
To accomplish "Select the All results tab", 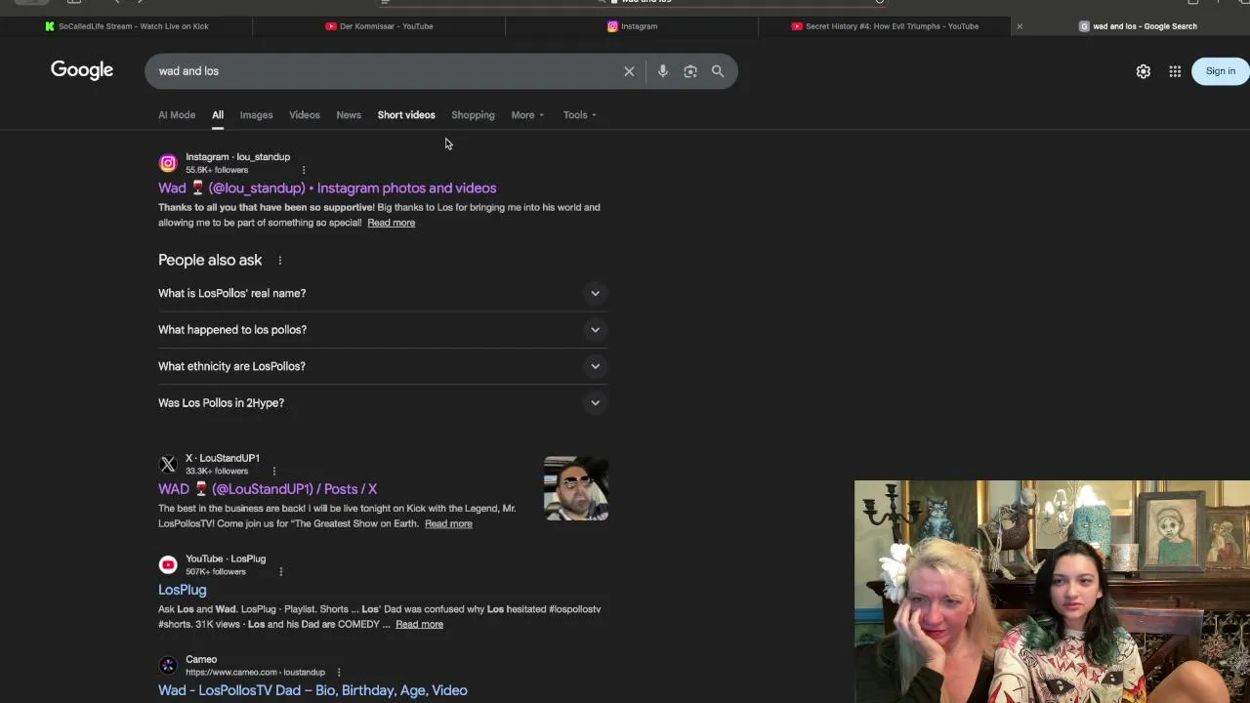I will coord(218,115).
